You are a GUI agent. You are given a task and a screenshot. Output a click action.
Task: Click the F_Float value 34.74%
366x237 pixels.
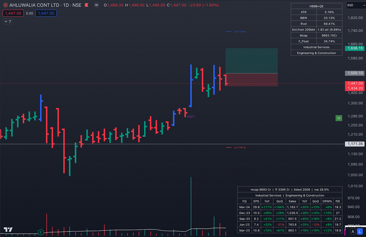(x=329, y=41)
